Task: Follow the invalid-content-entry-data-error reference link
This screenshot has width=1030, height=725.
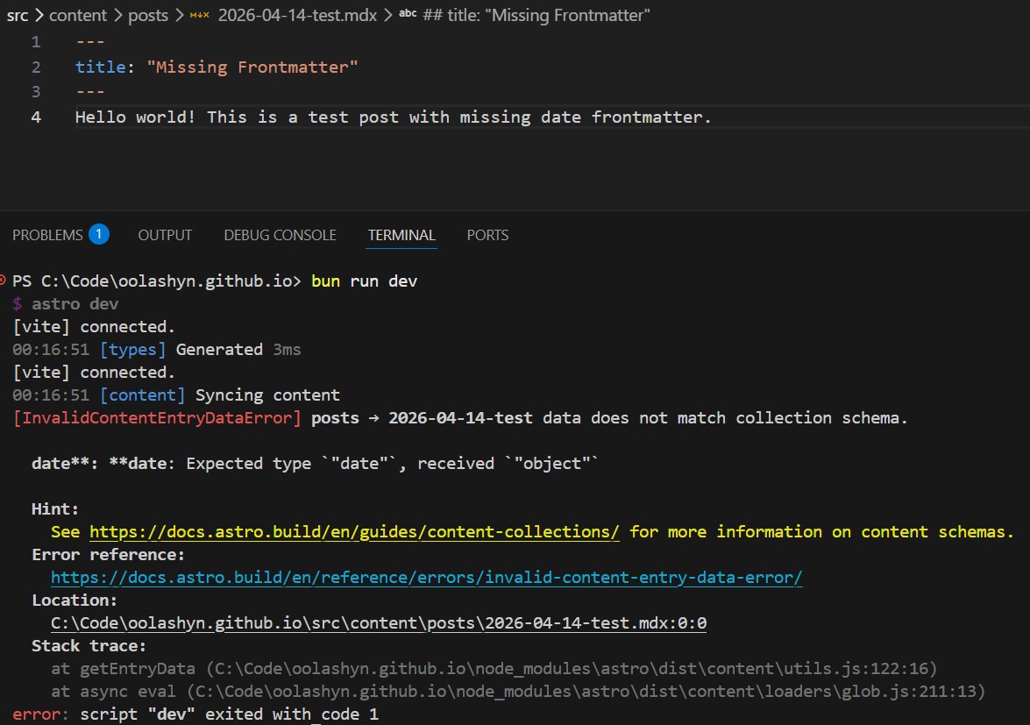Action: click(x=427, y=577)
